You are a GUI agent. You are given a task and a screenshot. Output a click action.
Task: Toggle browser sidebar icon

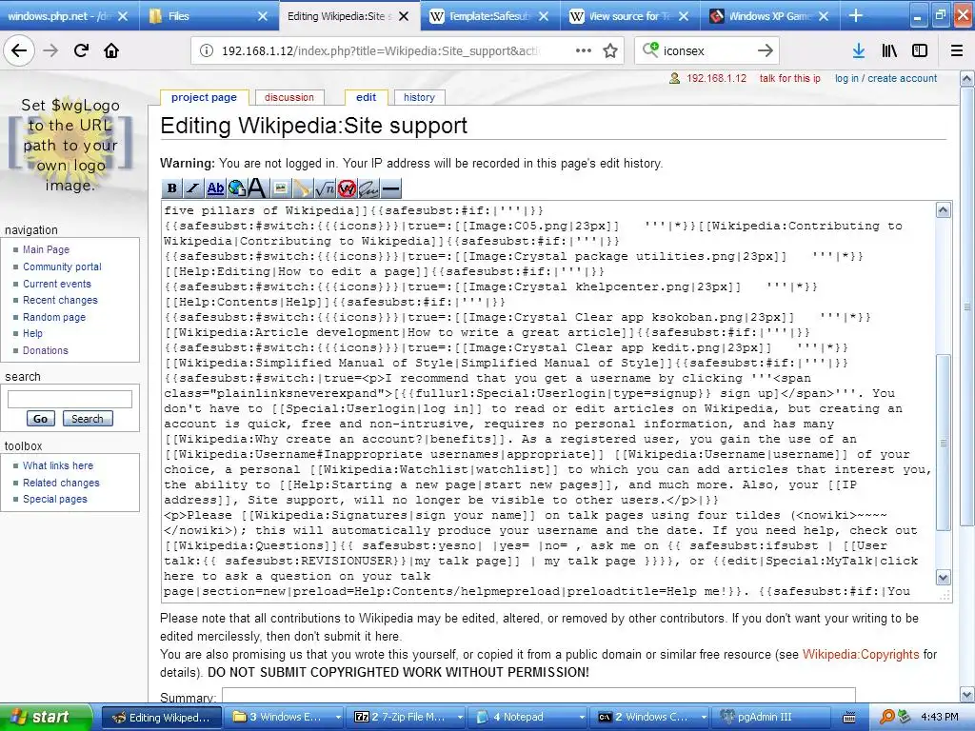920,51
